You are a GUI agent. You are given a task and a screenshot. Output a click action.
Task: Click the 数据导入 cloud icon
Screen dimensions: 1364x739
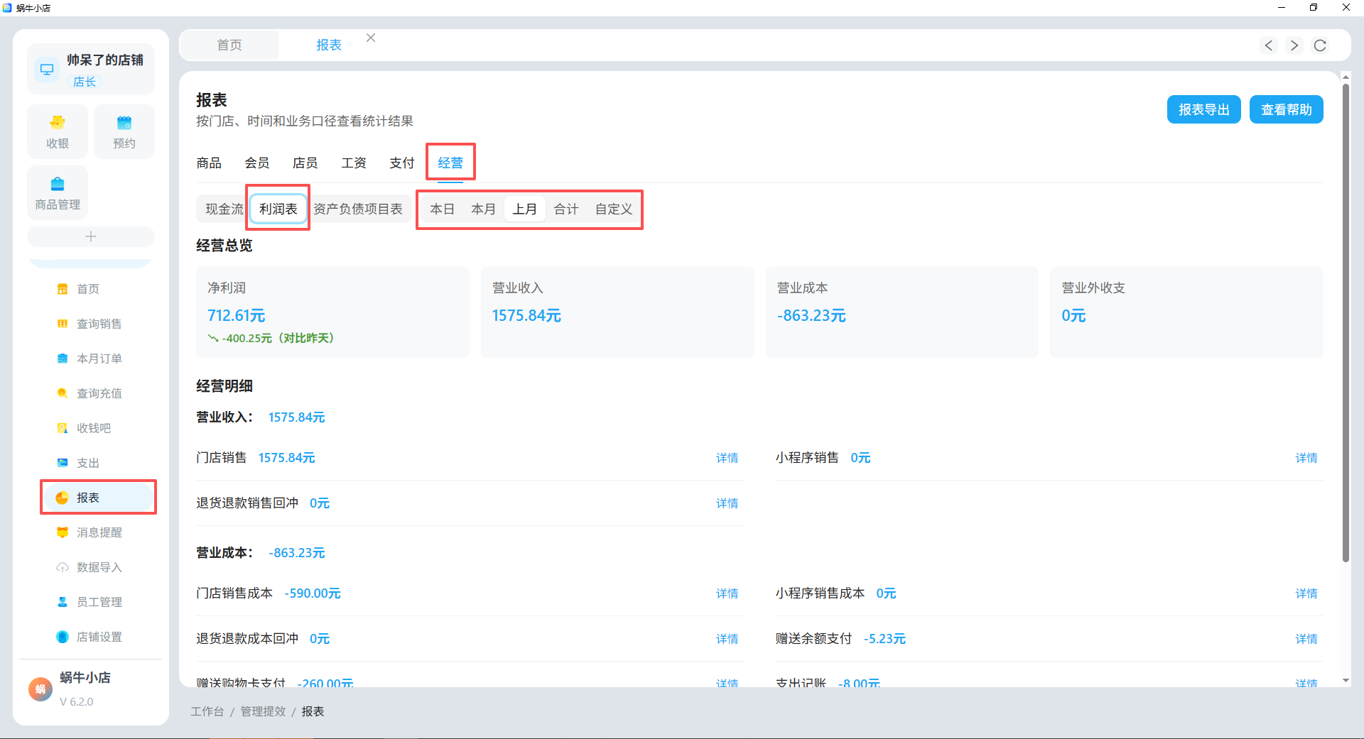(63, 567)
